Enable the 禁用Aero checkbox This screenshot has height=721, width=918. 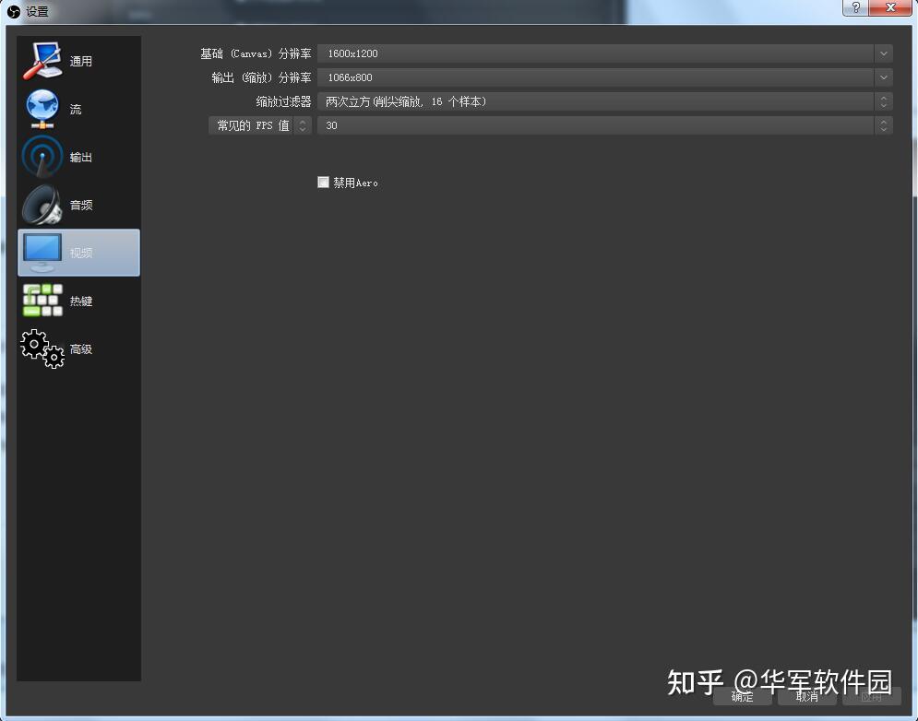(323, 182)
